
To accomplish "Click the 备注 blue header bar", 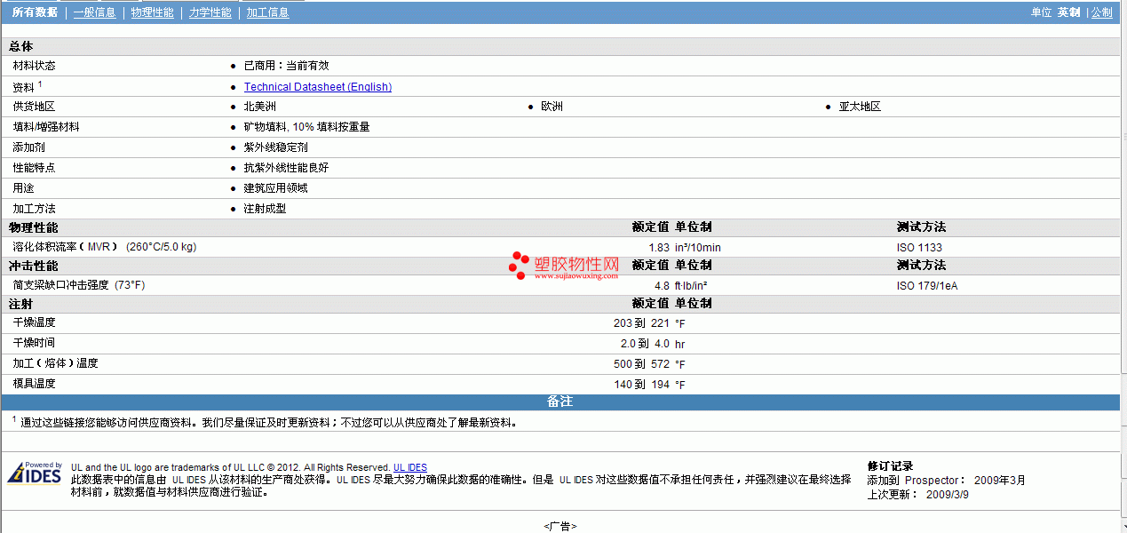I will click(560, 402).
